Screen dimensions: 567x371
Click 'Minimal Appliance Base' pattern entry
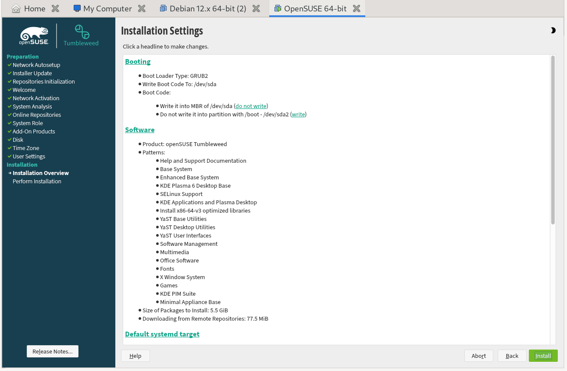point(190,302)
